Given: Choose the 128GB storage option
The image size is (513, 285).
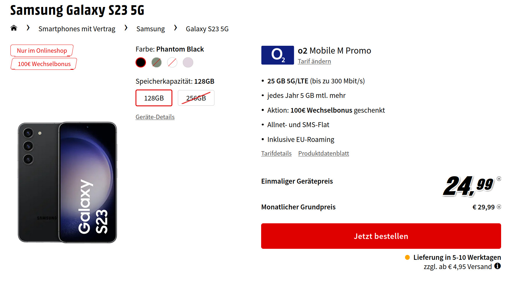Looking at the screenshot, I should (x=154, y=98).
